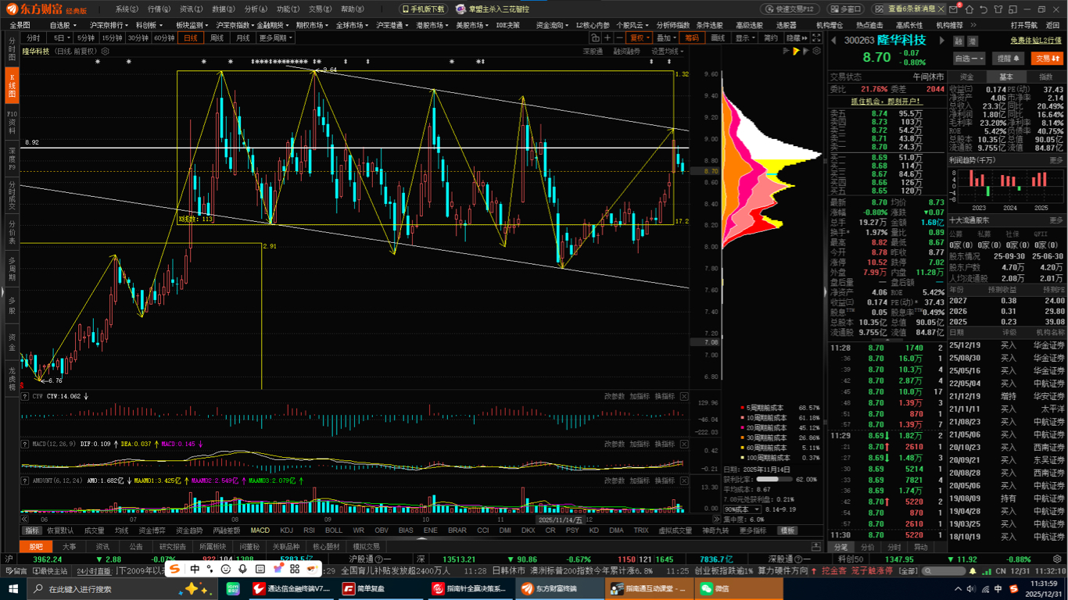Click the chart zoom-out minus button

tap(619, 37)
